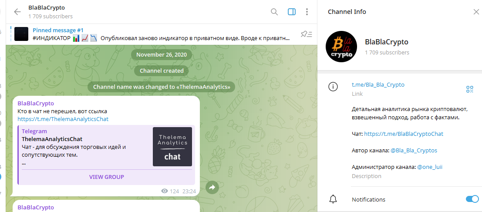Screen dimensions: 482x212
Task: Open the three-dot more options menu
Action: pos(307,12)
